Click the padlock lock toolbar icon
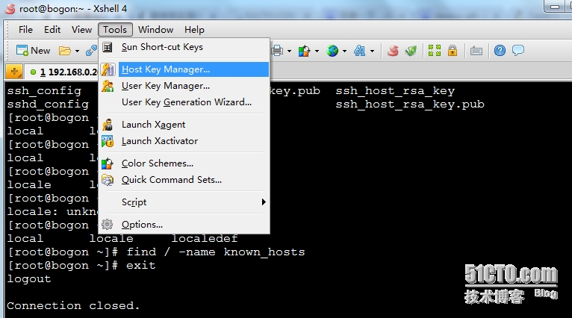572x318 pixels. [x=453, y=51]
